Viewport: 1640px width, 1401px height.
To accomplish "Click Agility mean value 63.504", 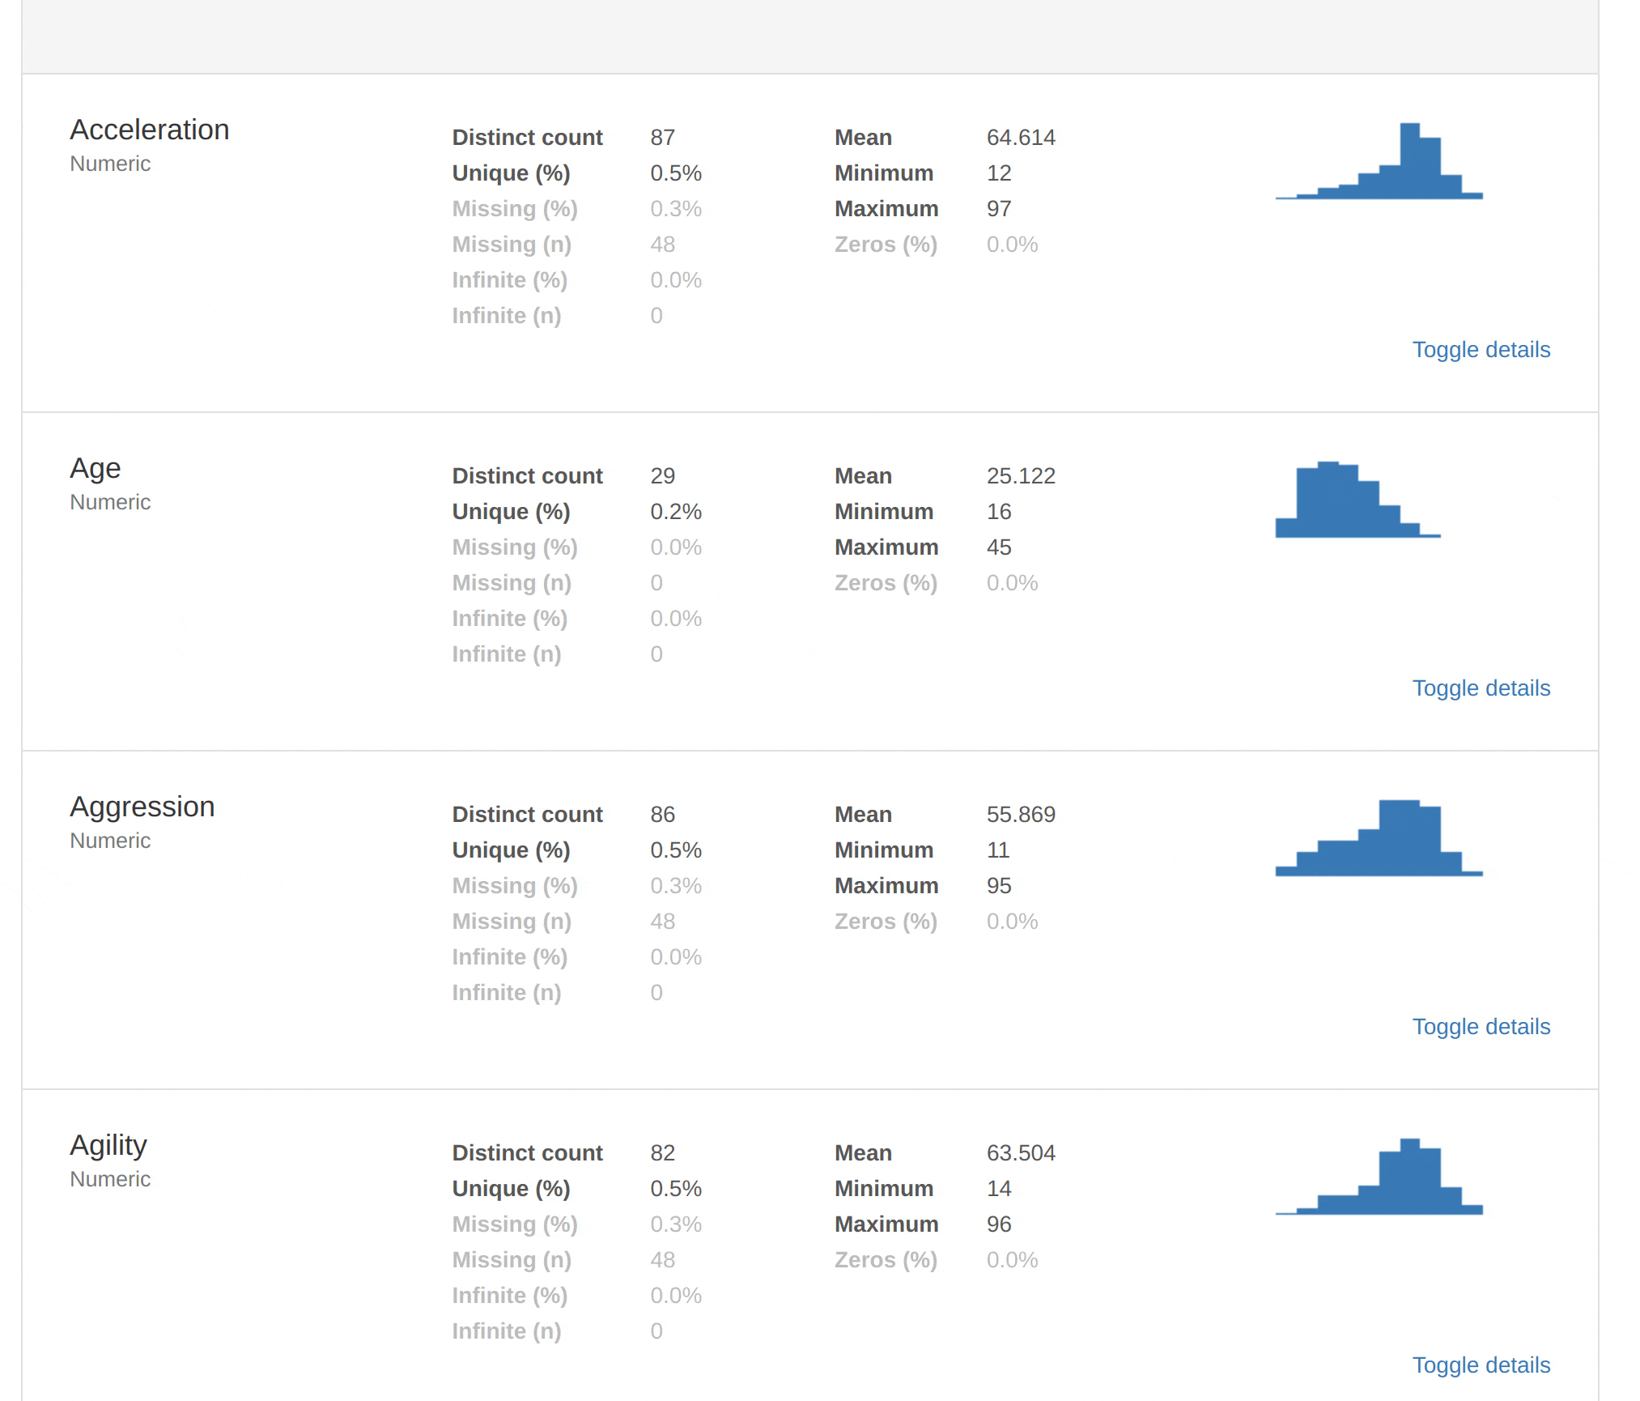I will [x=1020, y=1153].
